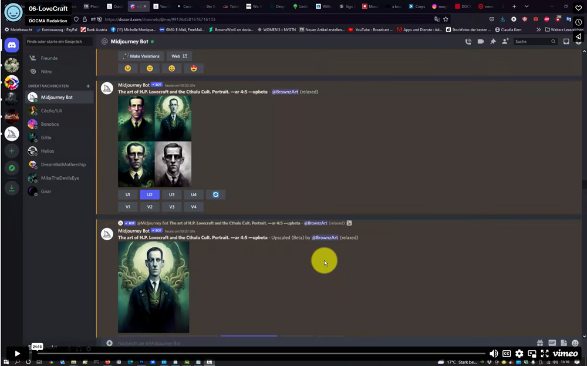587x366 pixels.
Task: Open the Gitte direct message
Action: tap(59, 137)
